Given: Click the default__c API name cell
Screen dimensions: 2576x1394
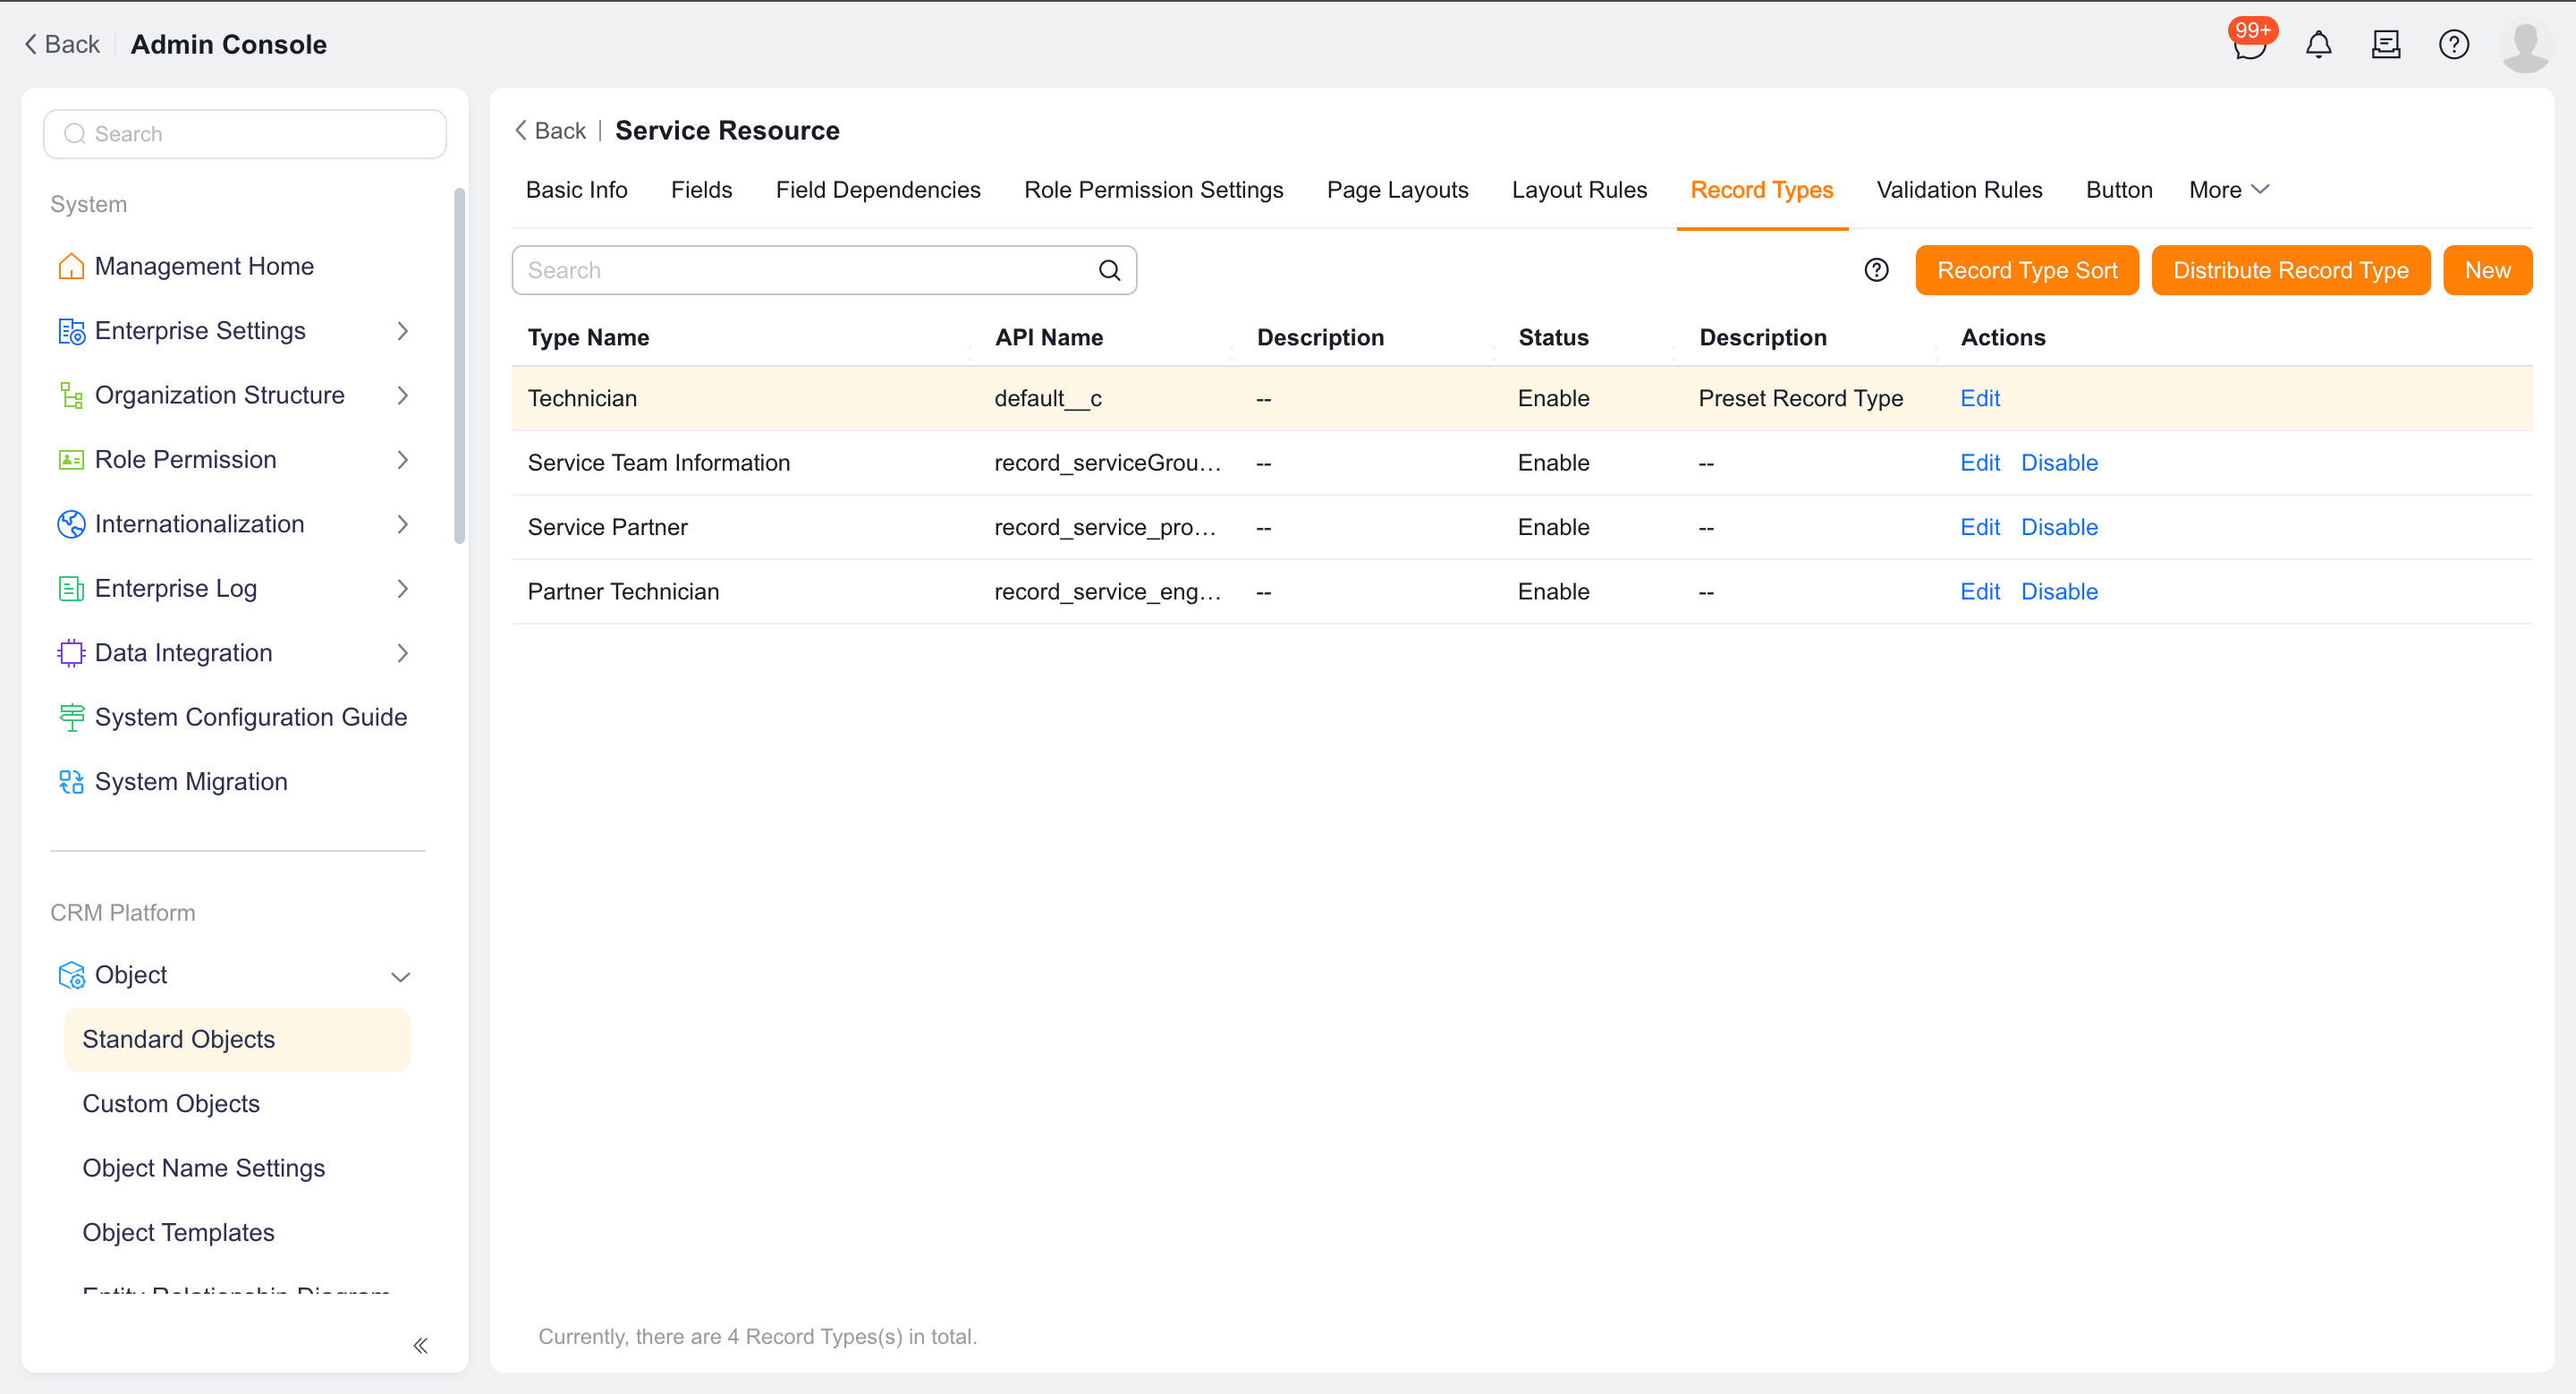Looking at the screenshot, I should 1048,398.
